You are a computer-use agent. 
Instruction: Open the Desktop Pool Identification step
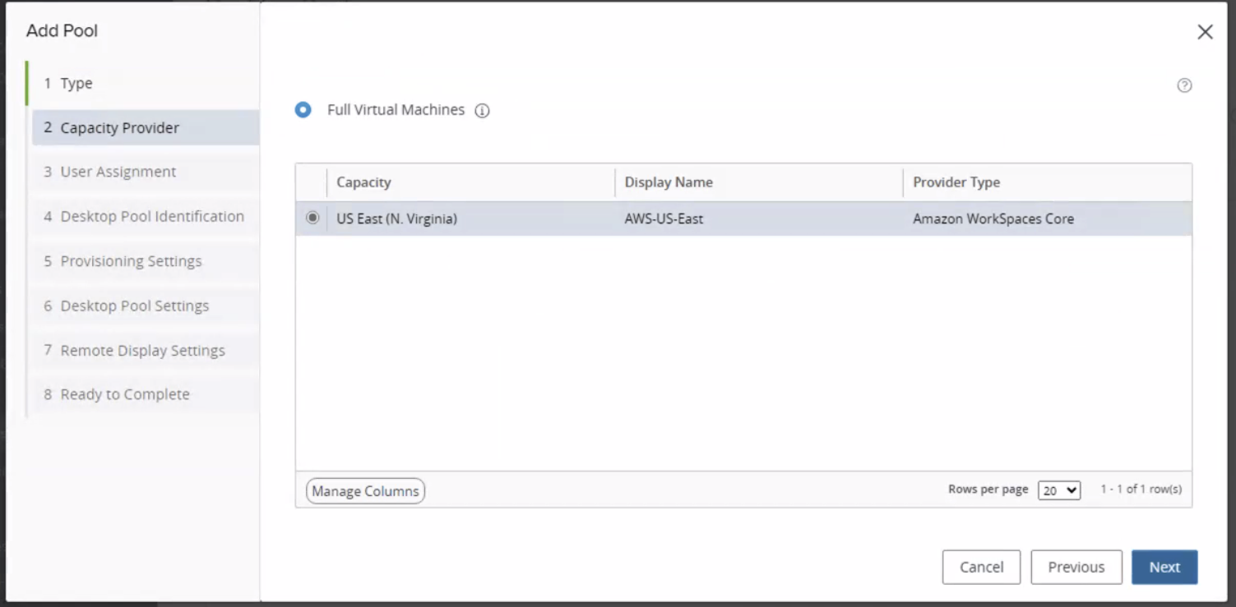(x=151, y=216)
